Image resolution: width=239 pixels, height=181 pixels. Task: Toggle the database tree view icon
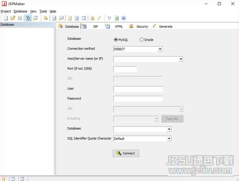coord(28,18)
